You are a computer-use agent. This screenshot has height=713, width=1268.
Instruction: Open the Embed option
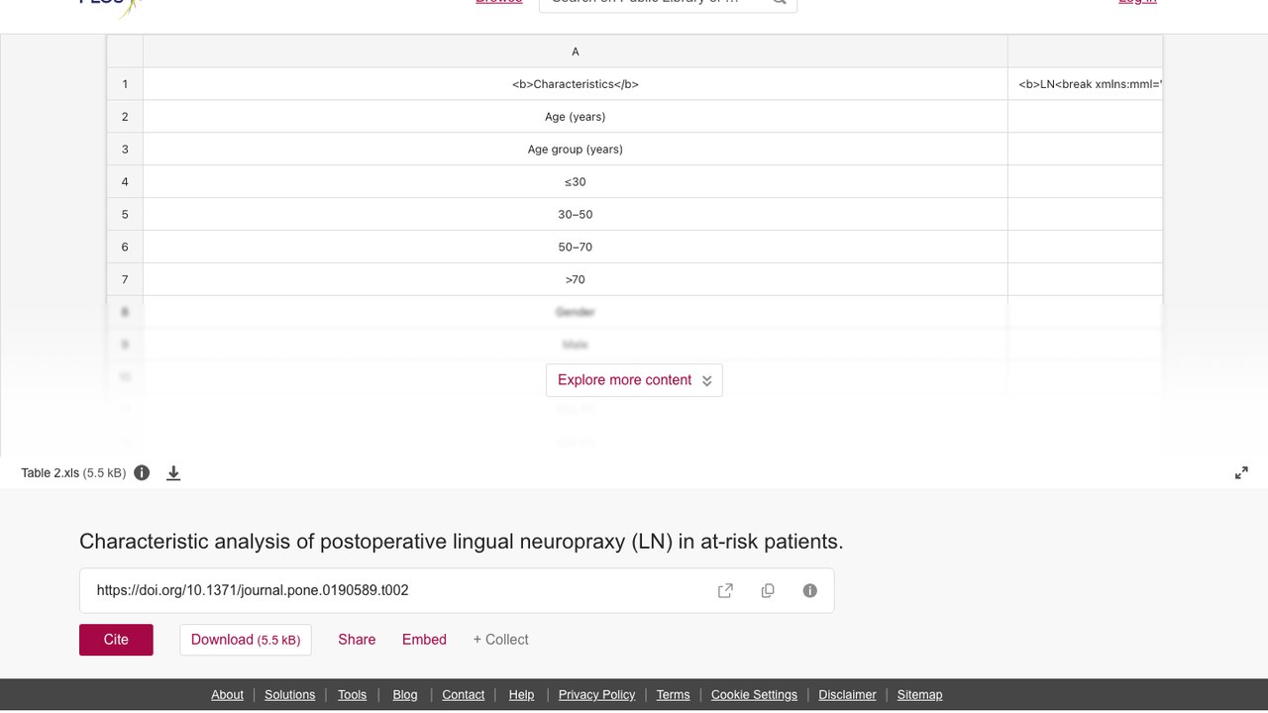[x=424, y=640]
